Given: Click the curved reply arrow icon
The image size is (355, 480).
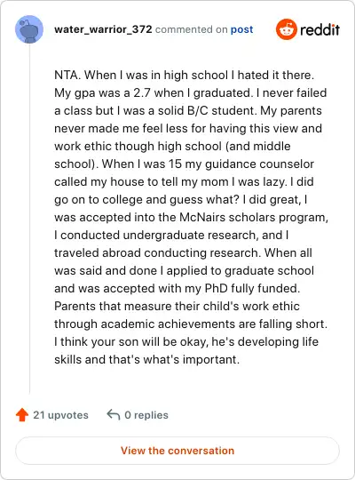Looking at the screenshot, I should pyautogui.click(x=113, y=415).
